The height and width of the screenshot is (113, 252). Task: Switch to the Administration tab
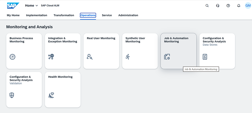[128, 15]
